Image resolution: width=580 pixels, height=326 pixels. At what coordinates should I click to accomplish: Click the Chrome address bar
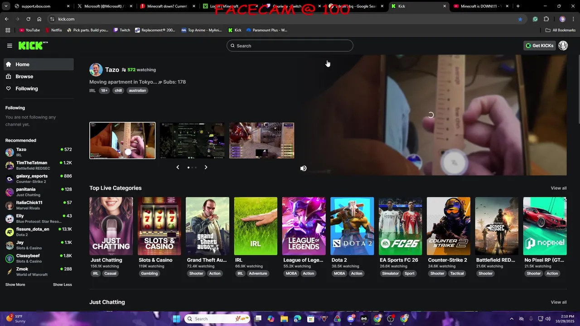tap(285, 19)
